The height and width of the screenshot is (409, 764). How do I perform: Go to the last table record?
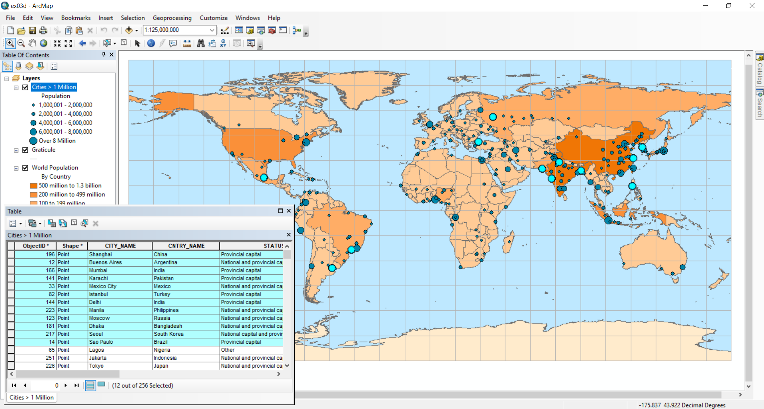tap(76, 385)
